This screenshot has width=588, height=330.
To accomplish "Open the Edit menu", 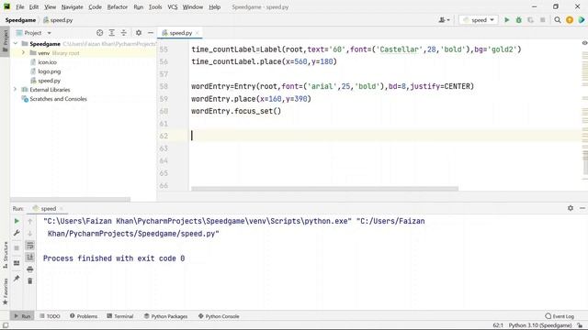I will 34,6.
